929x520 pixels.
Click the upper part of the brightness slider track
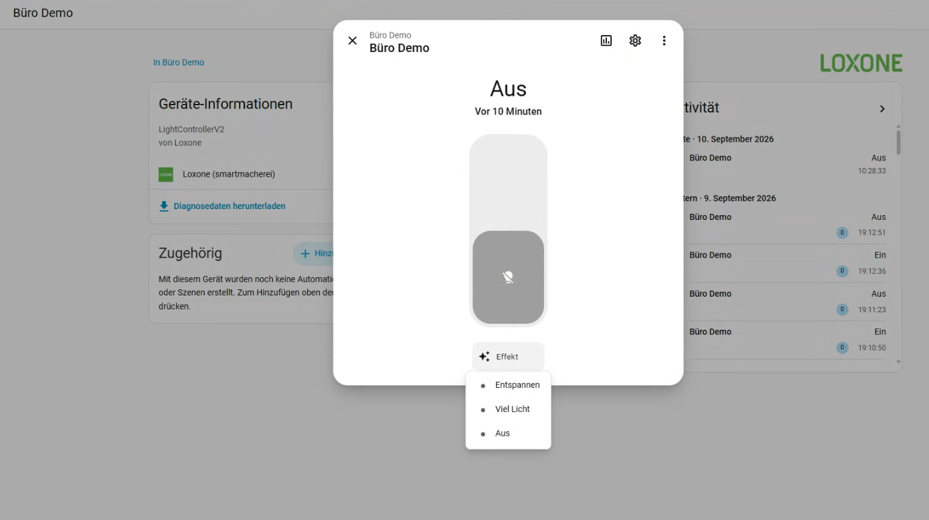508,182
